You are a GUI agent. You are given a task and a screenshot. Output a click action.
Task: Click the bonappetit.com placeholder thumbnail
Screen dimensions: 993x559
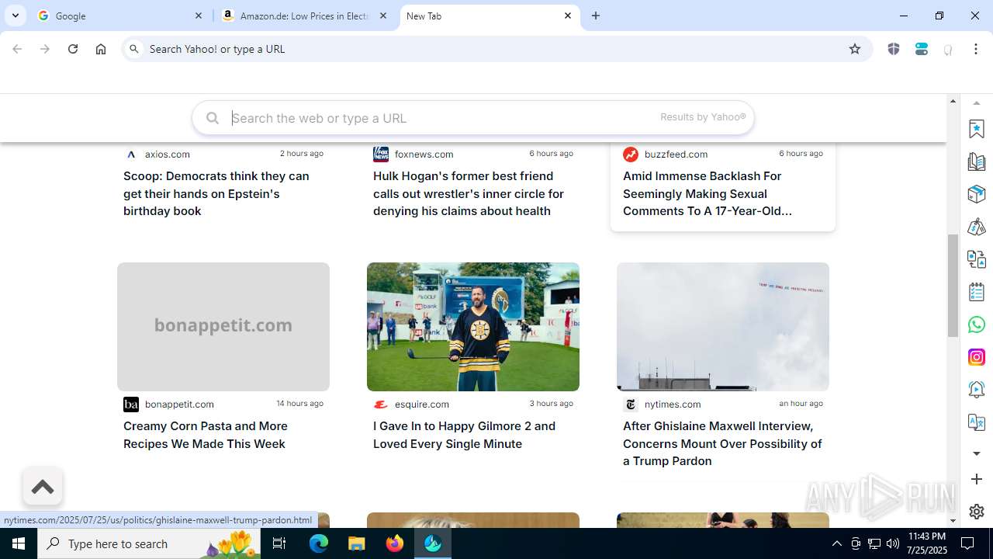click(x=223, y=327)
